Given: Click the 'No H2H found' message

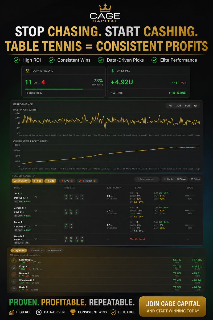Looking at the screenshot, I should (x=137, y=239).
